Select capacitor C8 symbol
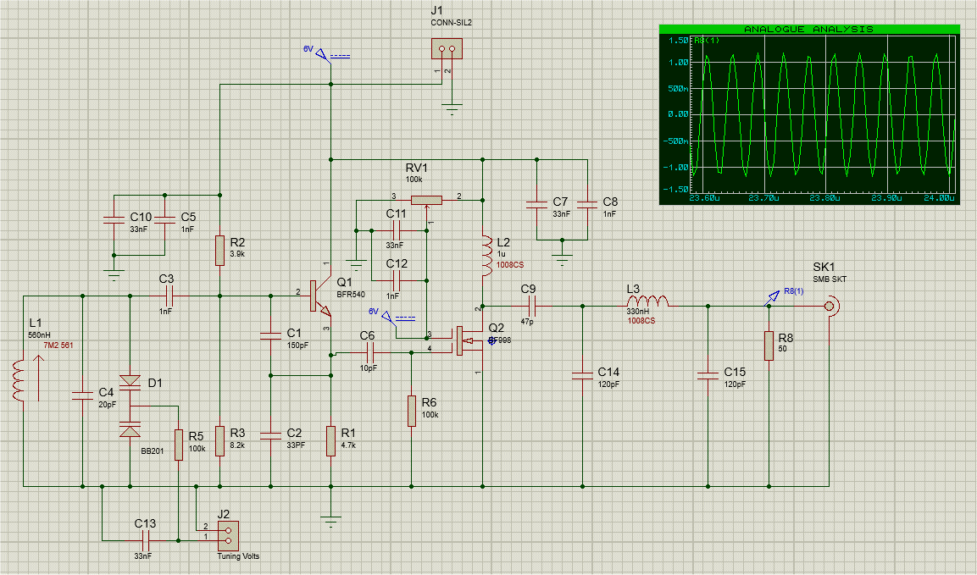The width and height of the screenshot is (977, 575). click(587, 204)
